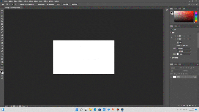This screenshot has height=112, width=199.
Task: Switch to the Adjustments tab
Action: 176,26
